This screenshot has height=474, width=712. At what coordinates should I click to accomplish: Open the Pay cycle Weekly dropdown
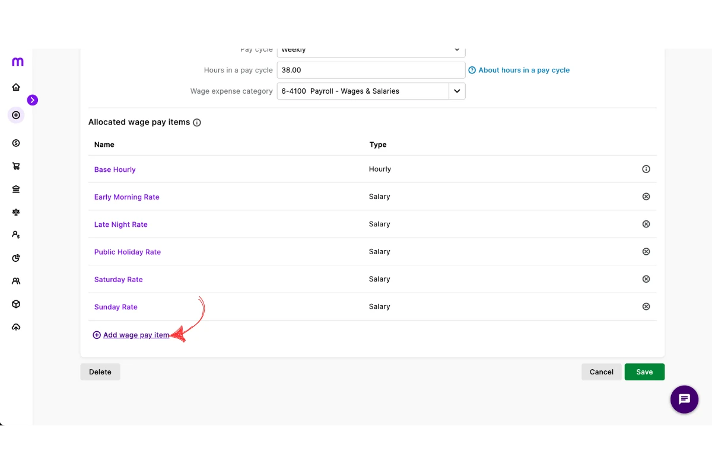coord(371,52)
